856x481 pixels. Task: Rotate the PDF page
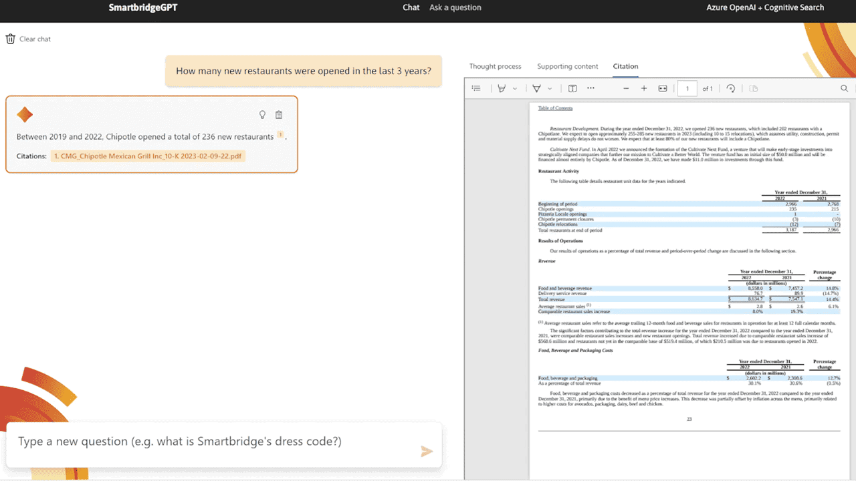coord(731,88)
